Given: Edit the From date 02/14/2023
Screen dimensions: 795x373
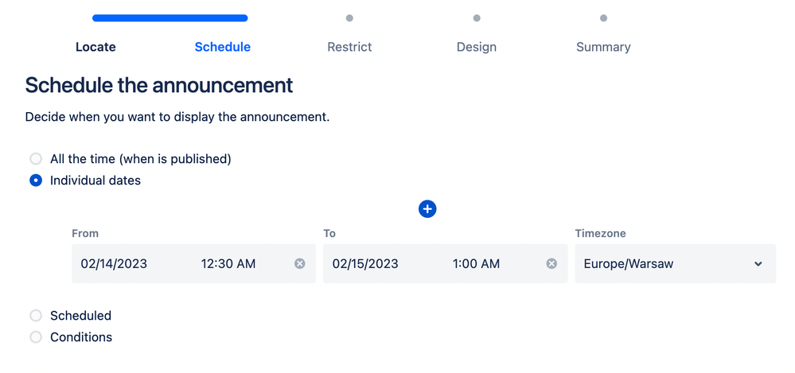Looking at the screenshot, I should click(x=114, y=263).
